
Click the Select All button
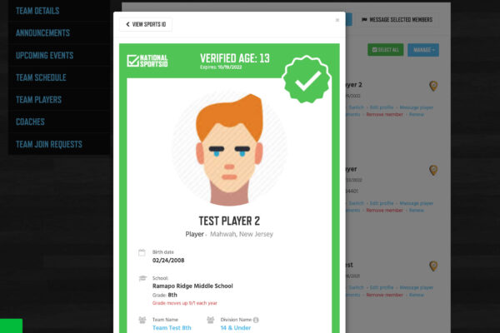pyautogui.click(x=386, y=50)
